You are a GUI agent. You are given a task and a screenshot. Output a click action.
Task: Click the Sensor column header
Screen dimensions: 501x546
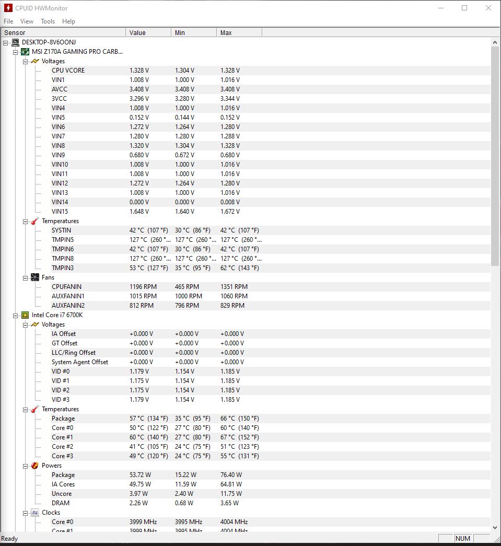[x=63, y=33]
